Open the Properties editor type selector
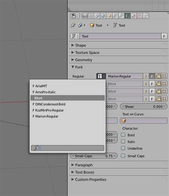The width and height of the screenshot is (169, 196). point(75,16)
